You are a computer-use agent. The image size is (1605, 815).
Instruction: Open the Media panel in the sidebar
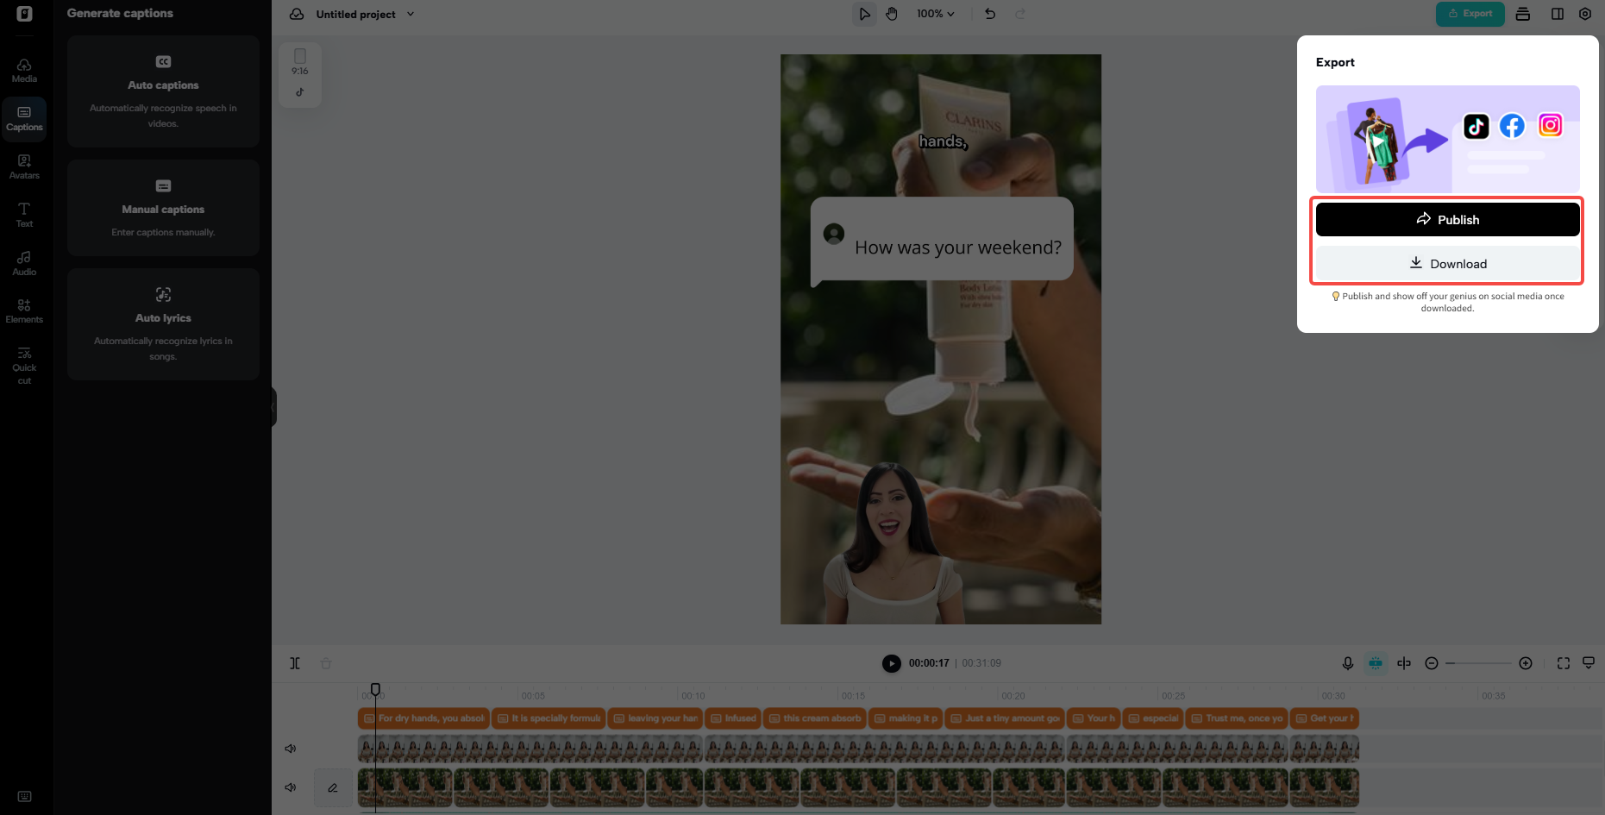(23, 69)
